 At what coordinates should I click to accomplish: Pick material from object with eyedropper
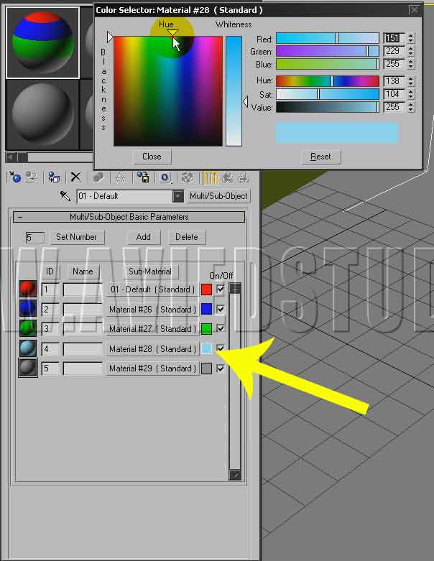click(x=65, y=195)
